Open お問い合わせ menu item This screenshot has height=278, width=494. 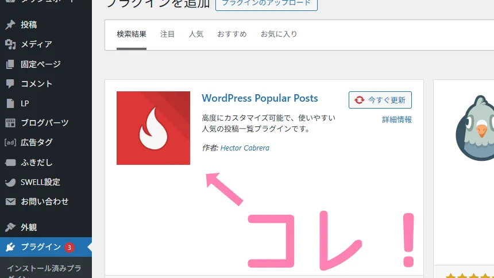tap(46, 202)
